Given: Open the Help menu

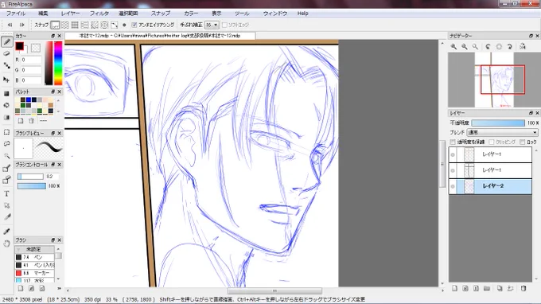Looking at the screenshot, I should [x=302, y=13].
